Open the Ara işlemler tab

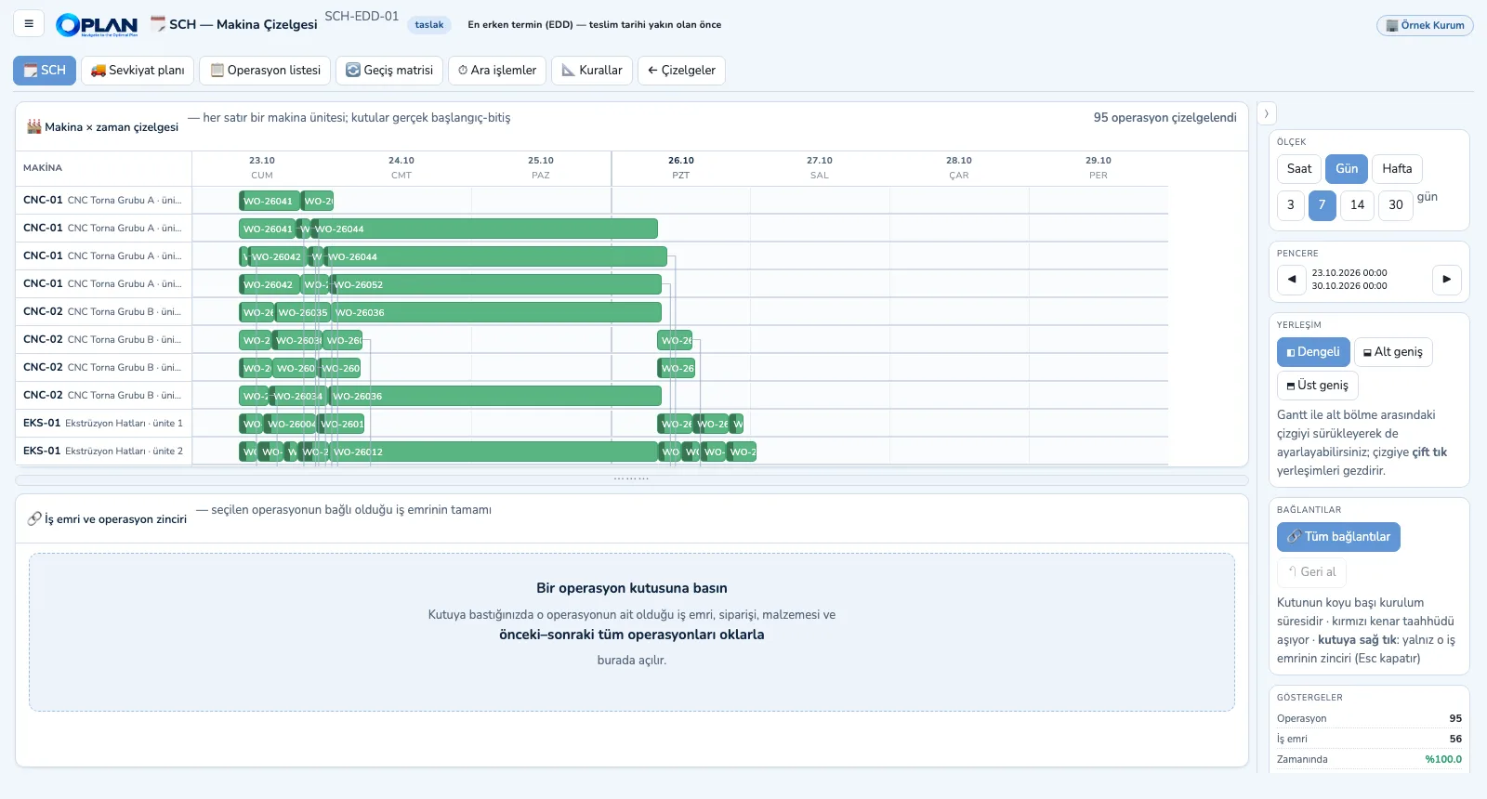497,71
